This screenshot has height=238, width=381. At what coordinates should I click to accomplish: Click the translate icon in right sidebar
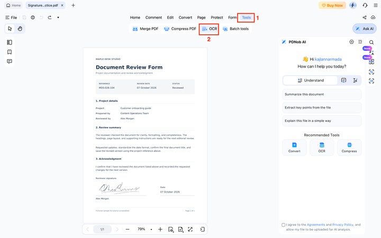tap(371, 52)
